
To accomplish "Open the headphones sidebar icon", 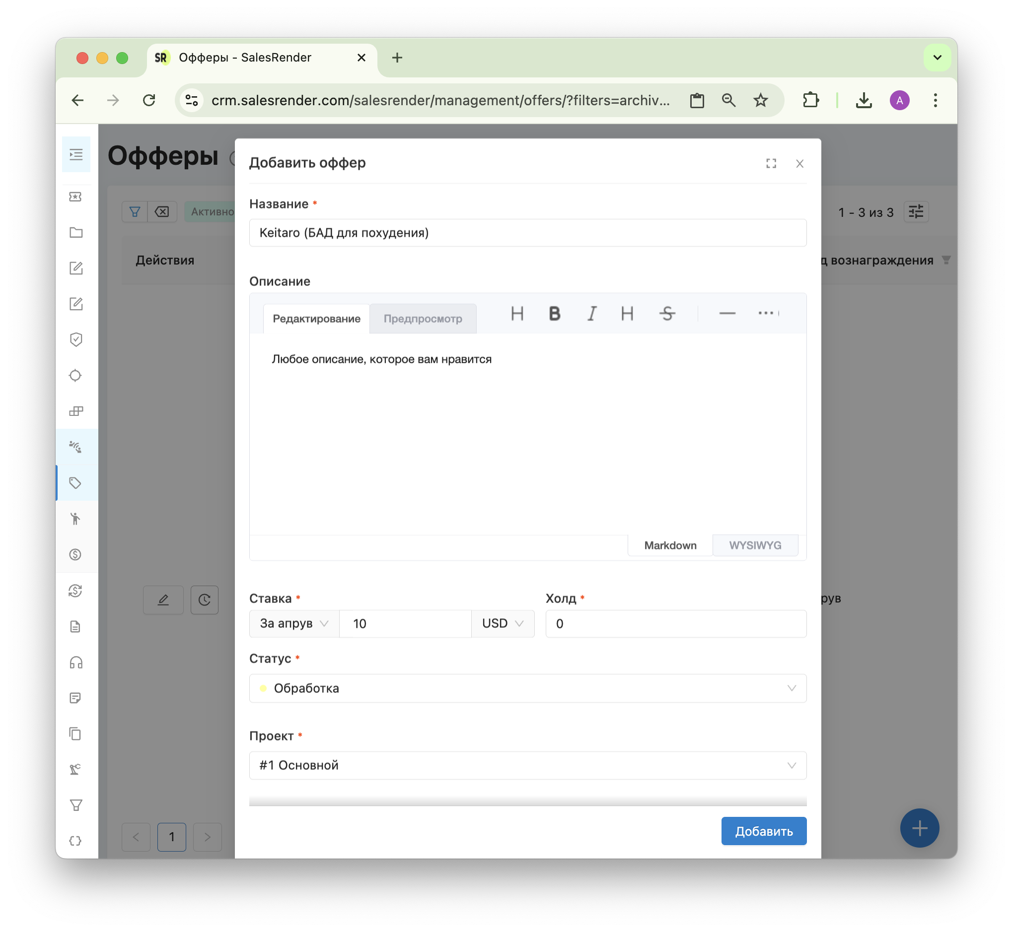I will [x=75, y=663].
